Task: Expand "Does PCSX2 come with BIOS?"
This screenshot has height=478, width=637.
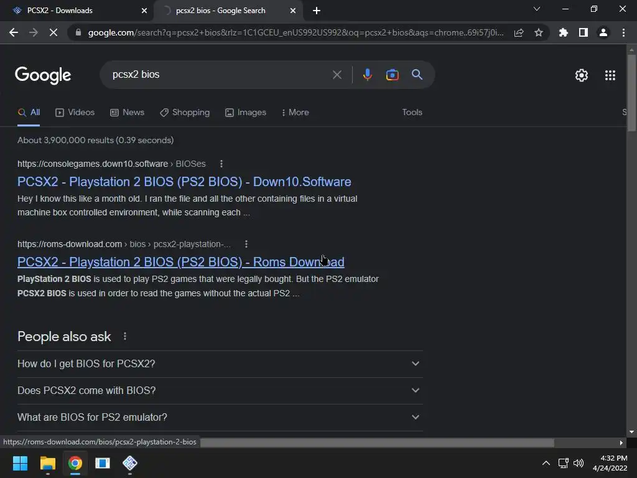Action: [x=220, y=391]
